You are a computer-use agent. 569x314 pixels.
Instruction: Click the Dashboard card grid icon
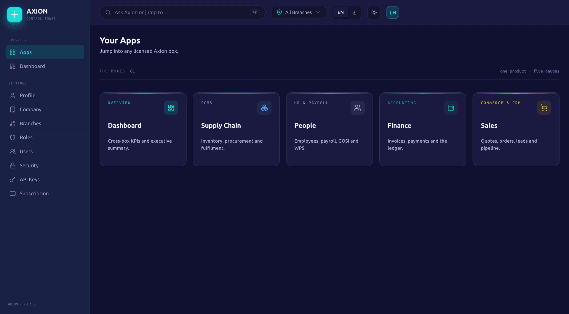pos(171,108)
